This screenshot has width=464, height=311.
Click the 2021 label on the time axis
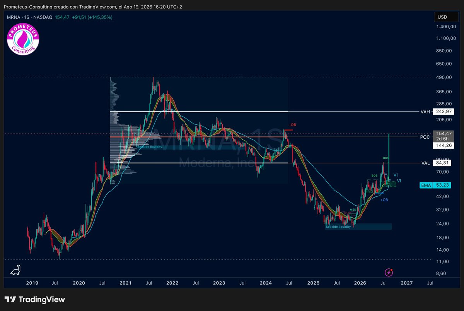126,283
